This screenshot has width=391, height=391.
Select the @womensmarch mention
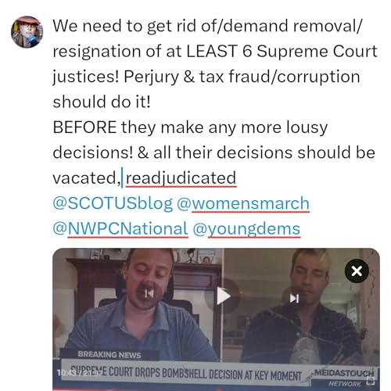click(x=243, y=203)
